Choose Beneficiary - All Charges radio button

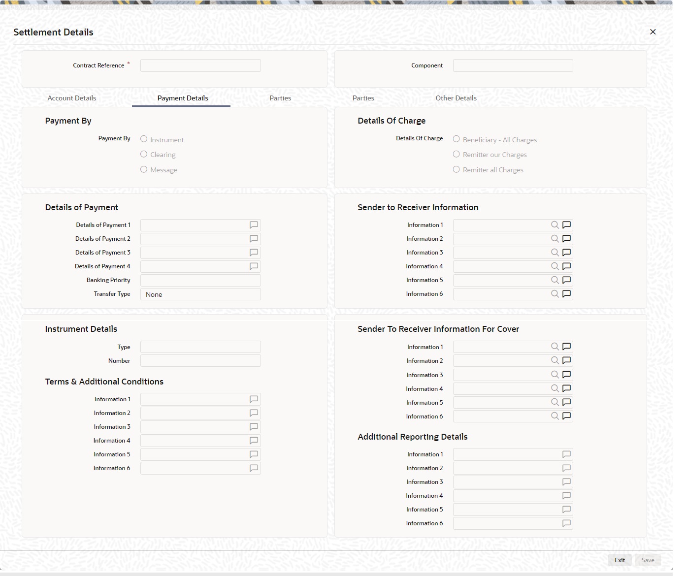click(x=457, y=139)
